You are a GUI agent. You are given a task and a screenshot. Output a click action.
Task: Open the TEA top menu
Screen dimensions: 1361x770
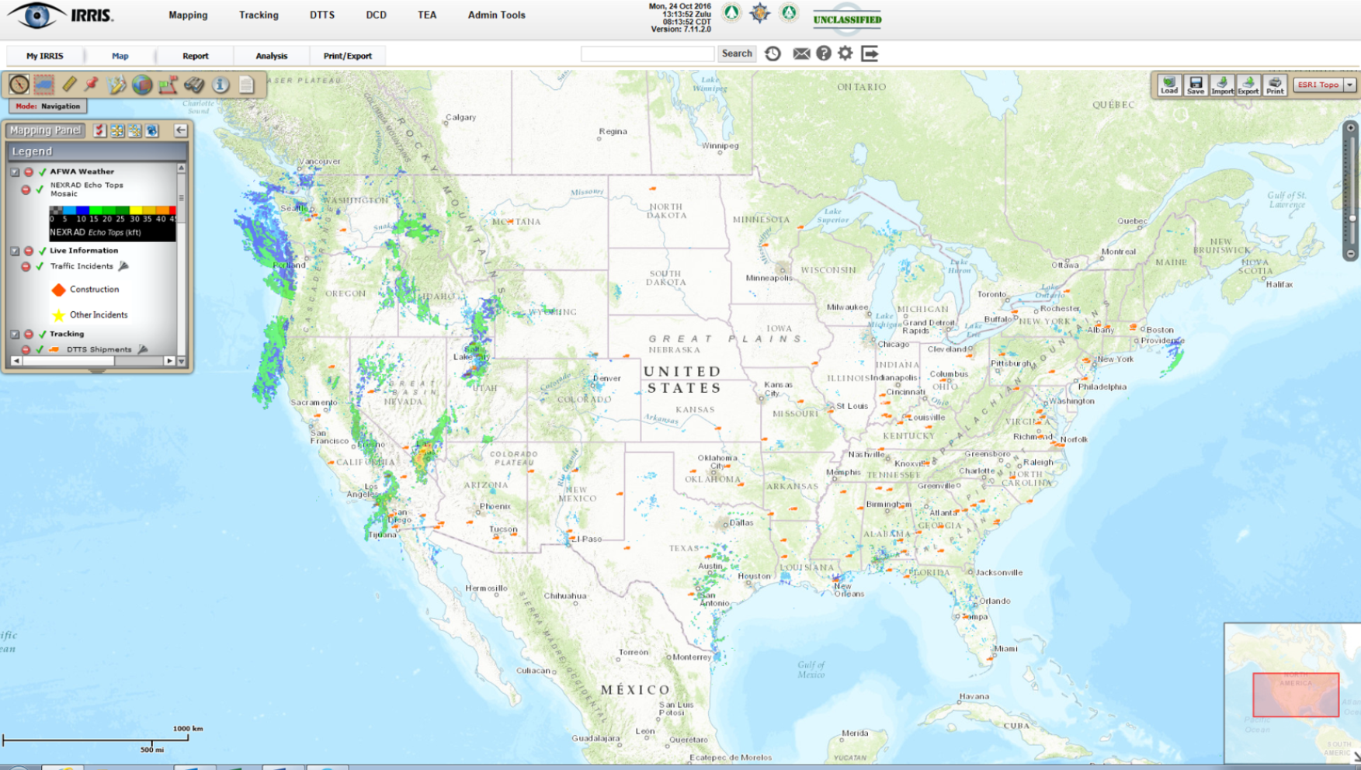pyautogui.click(x=427, y=15)
